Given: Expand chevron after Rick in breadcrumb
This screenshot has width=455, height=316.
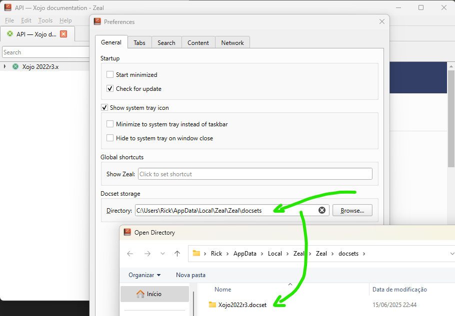Looking at the screenshot, I should [x=227, y=254].
